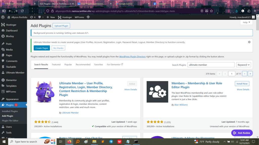Viewport: 259px width, 145px height.
Task: Click the Search Plugins input field
Action: [x=211, y=65]
